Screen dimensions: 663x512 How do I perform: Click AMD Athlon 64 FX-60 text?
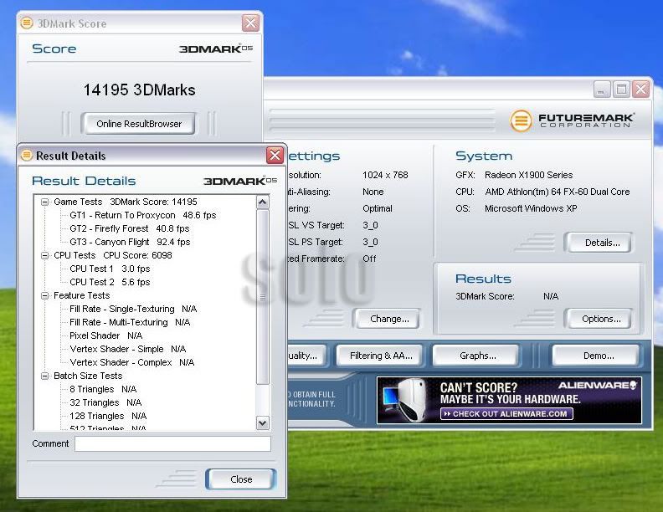pyautogui.click(x=558, y=192)
